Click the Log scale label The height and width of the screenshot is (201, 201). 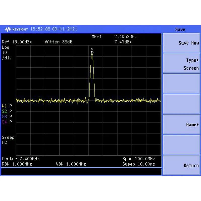coord(6,47)
